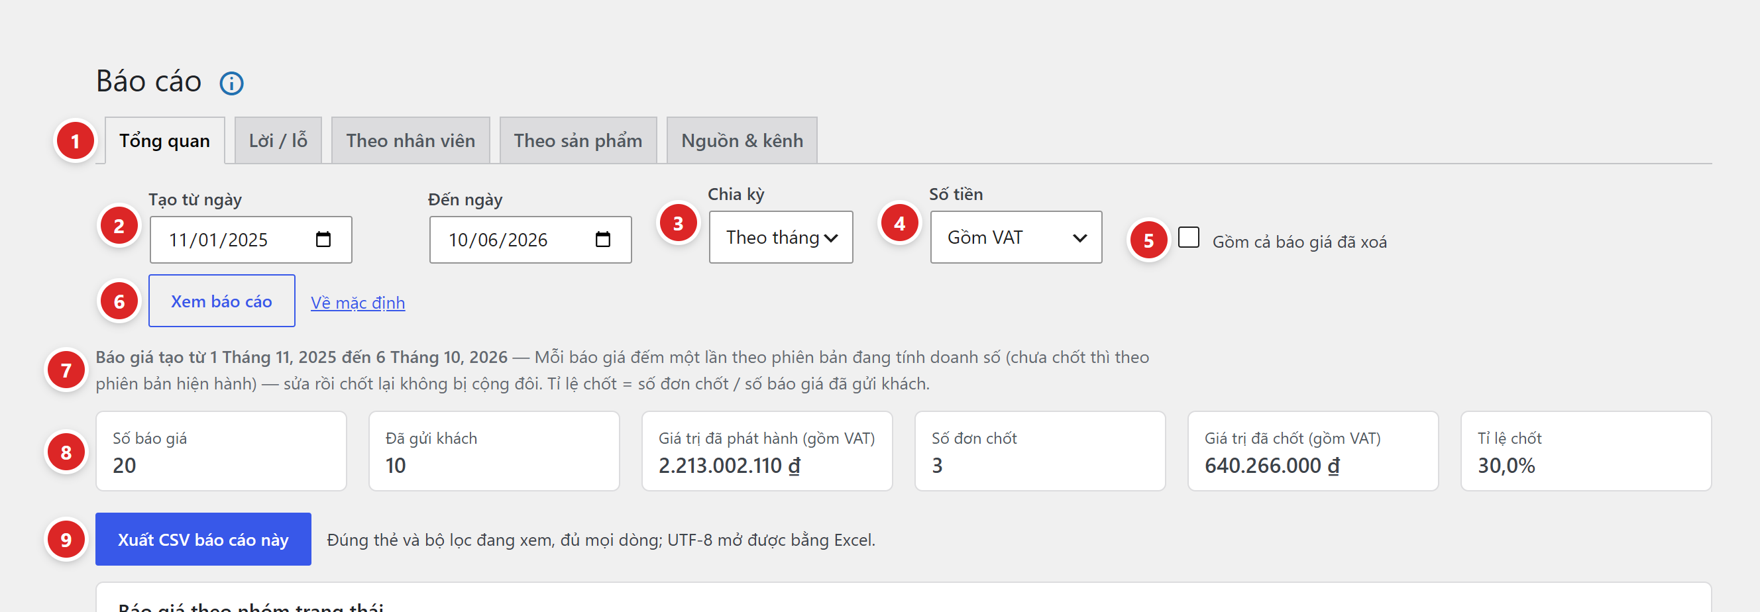Open the Theo nhân viên tab
The width and height of the screenshot is (1760, 612).
pyautogui.click(x=410, y=140)
